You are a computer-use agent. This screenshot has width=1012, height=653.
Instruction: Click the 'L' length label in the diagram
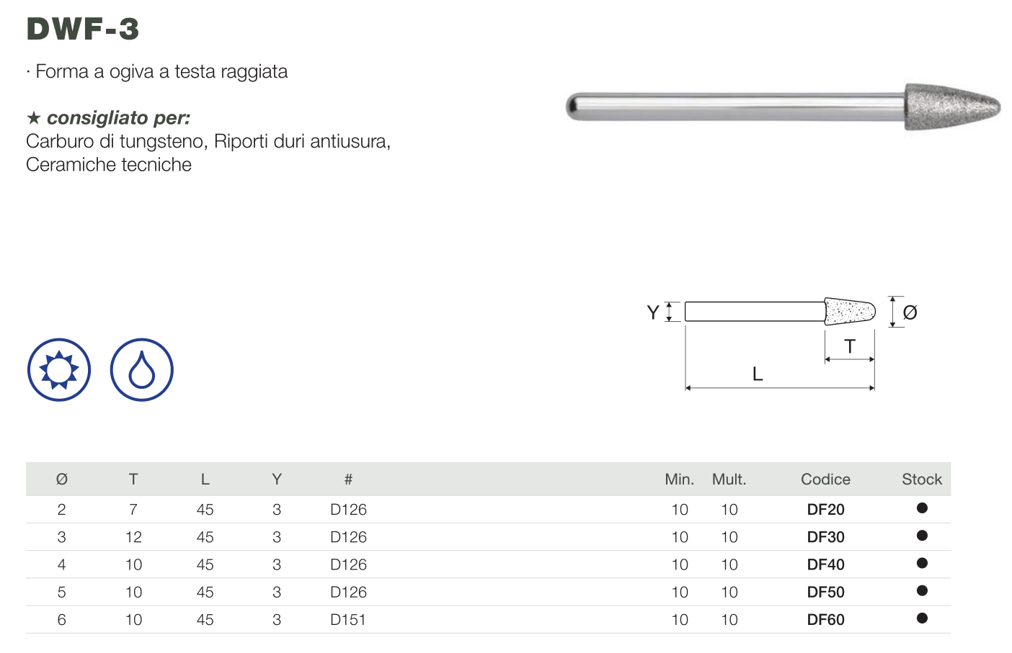[x=757, y=374]
